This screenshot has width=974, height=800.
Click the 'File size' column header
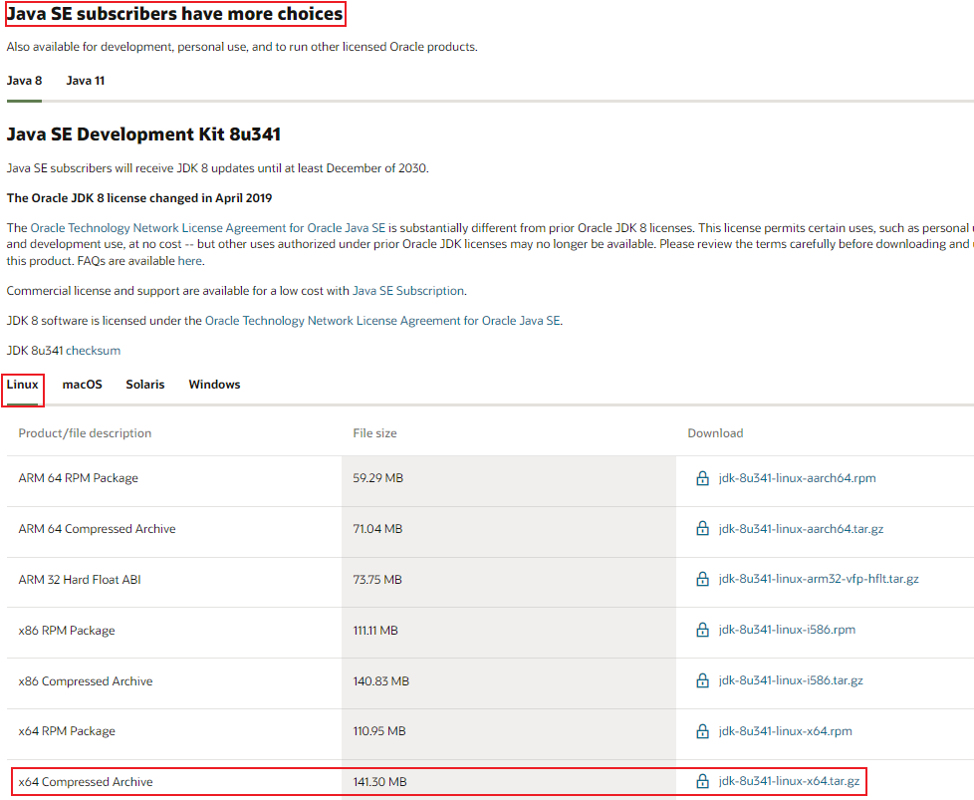[374, 433]
